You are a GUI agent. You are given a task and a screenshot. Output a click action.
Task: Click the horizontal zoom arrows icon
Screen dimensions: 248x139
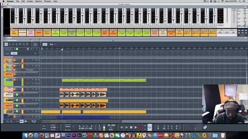34,121
